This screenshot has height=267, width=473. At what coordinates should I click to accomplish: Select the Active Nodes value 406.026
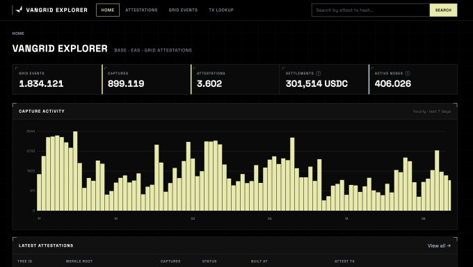point(393,83)
